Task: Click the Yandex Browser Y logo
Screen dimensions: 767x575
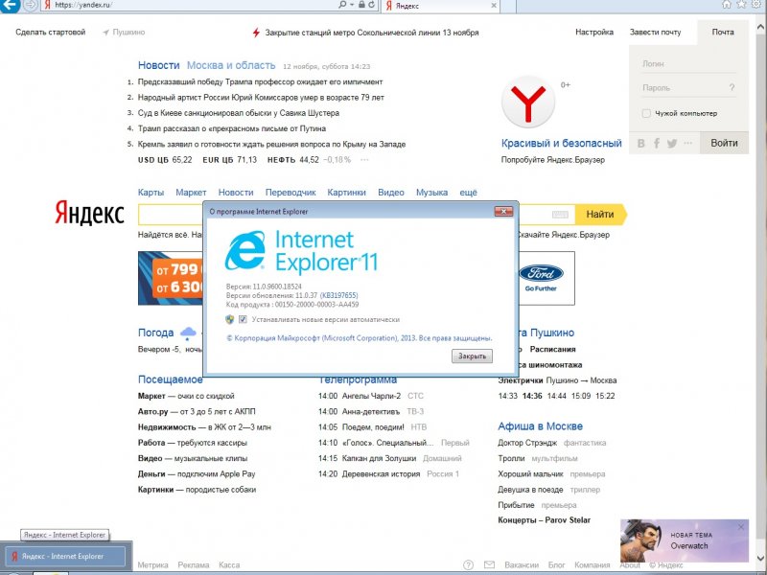Action: [x=528, y=102]
